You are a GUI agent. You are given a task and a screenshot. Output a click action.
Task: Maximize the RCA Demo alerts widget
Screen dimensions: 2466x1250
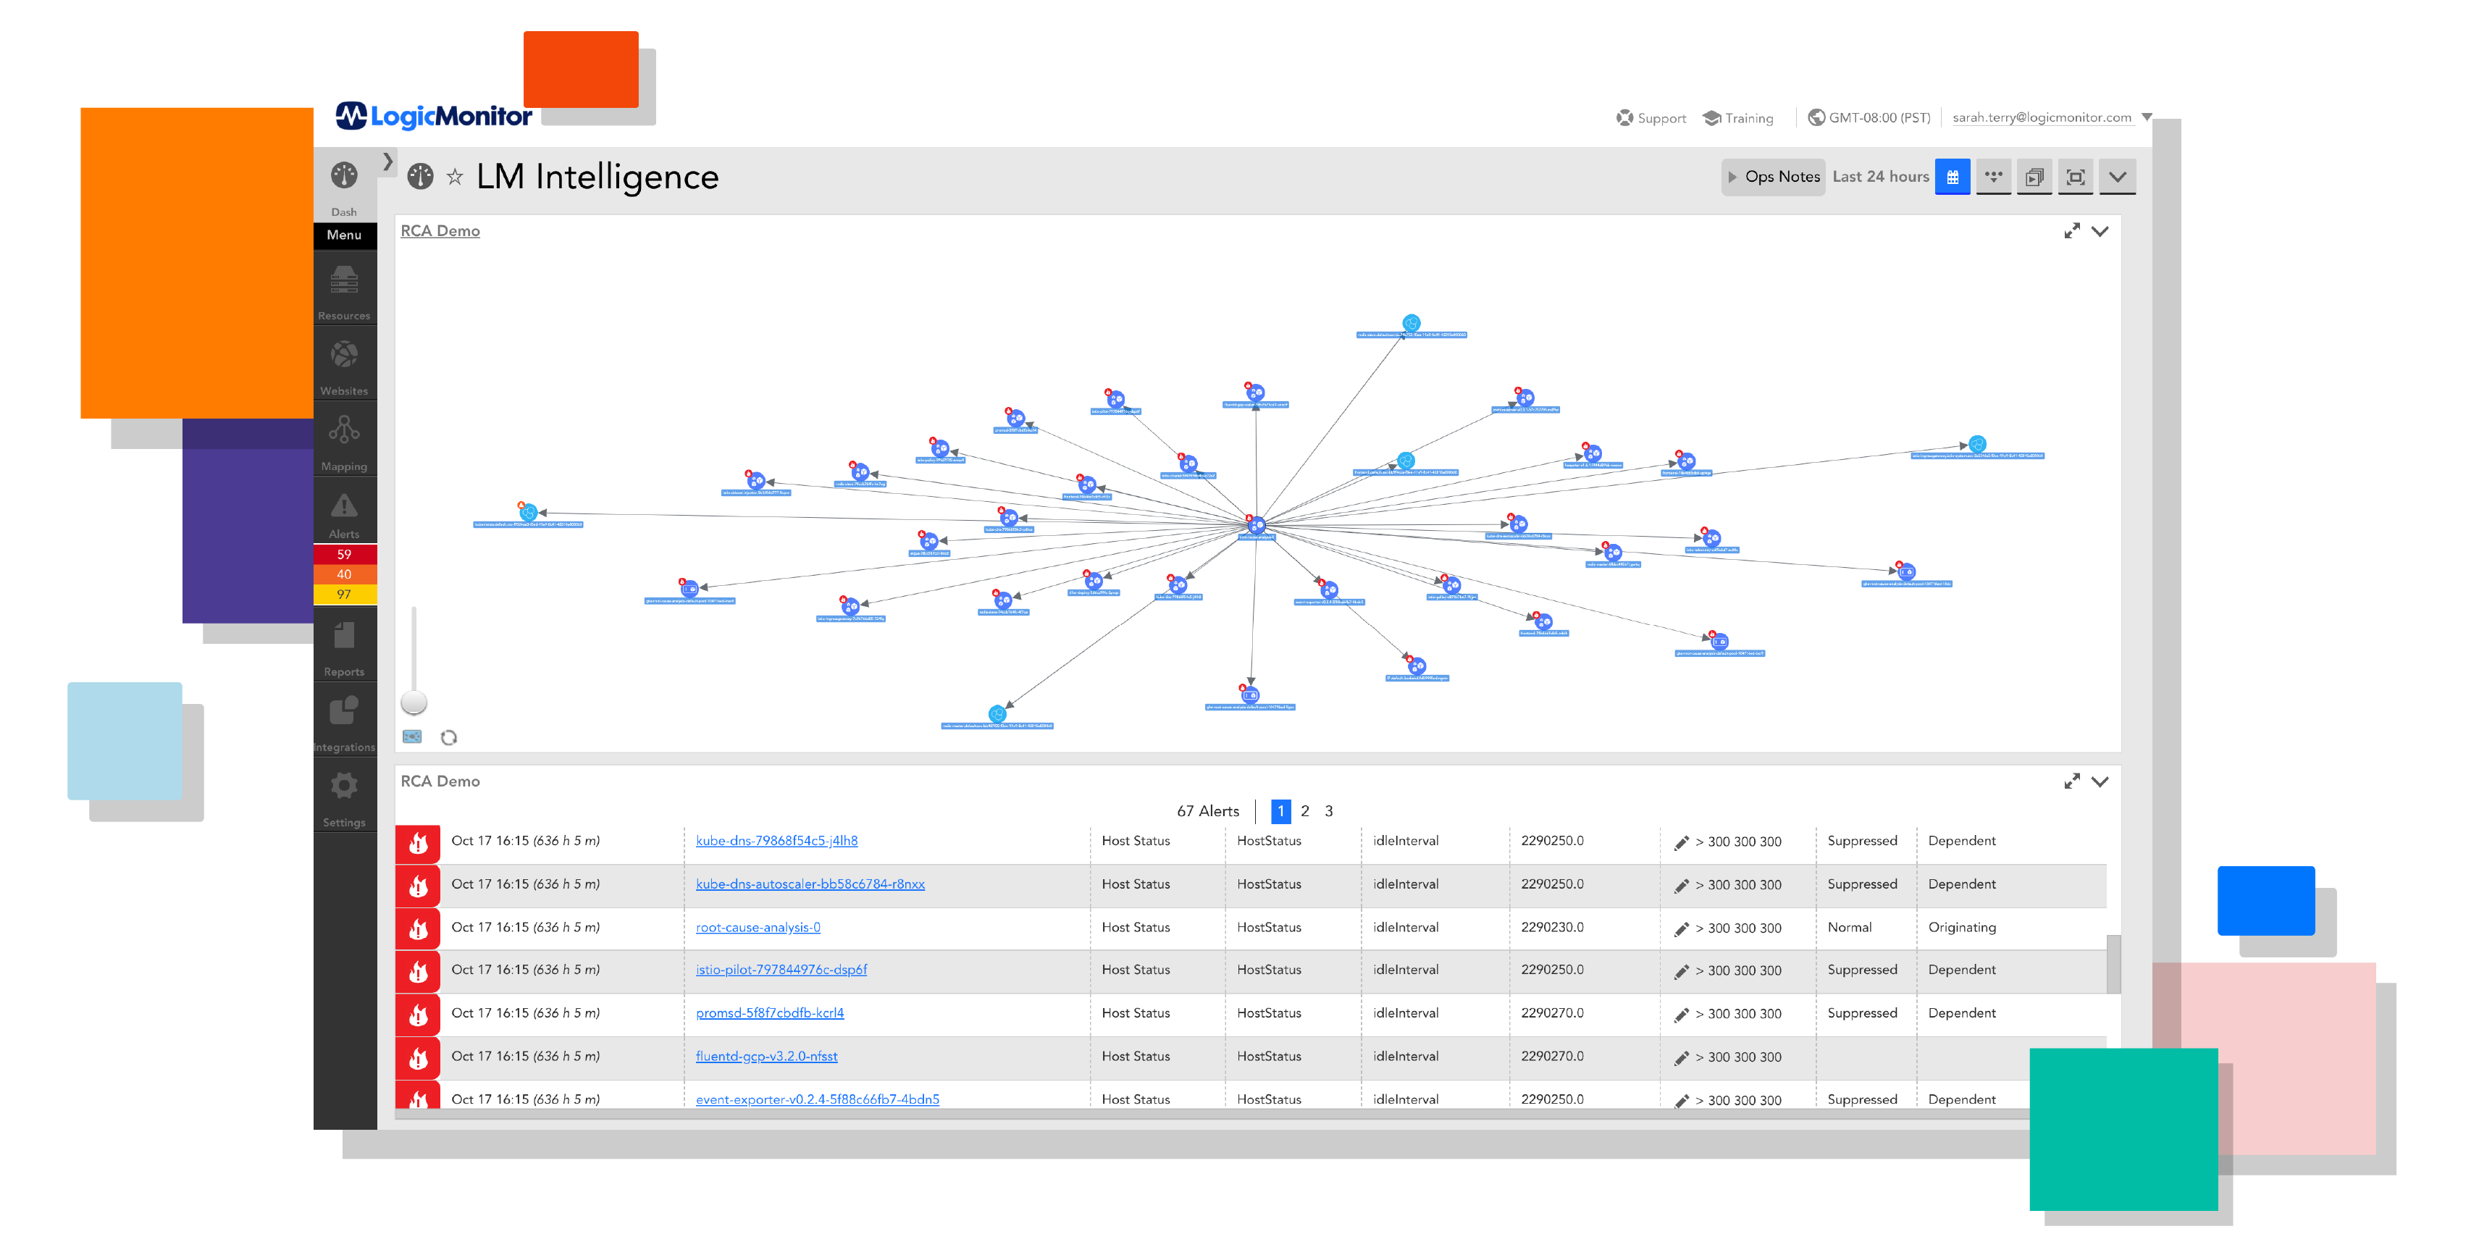pyautogui.click(x=2071, y=781)
